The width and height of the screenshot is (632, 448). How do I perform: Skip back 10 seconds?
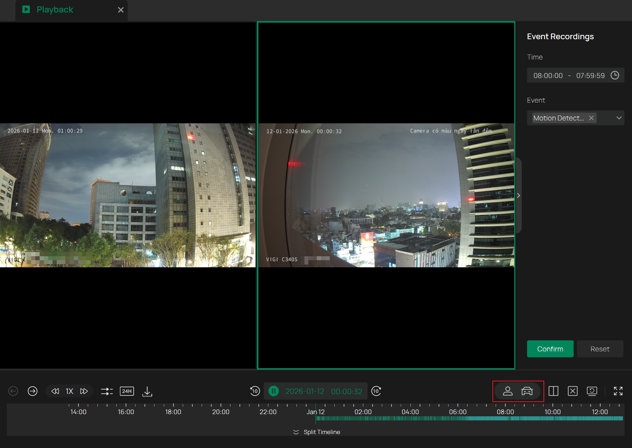click(255, 391)
